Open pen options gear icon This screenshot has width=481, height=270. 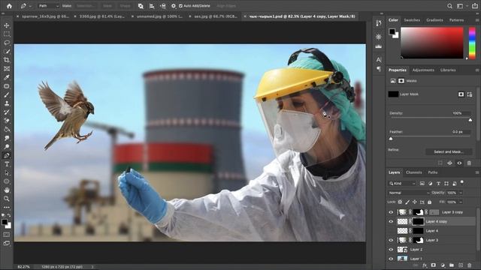point(174,6)
